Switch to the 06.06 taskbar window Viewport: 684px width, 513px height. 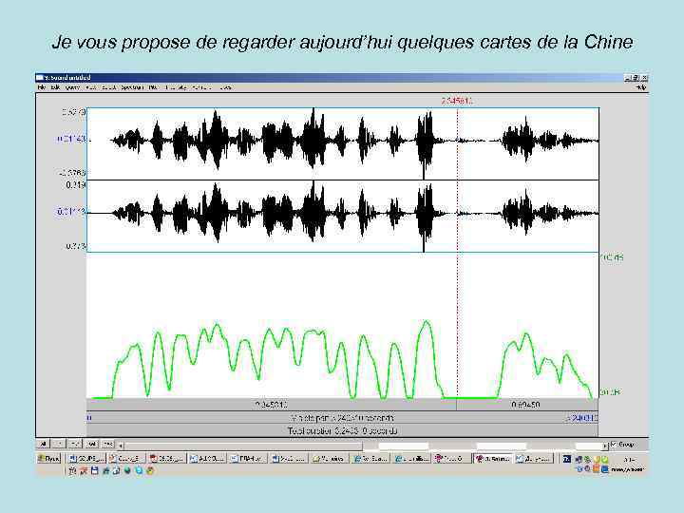(166, 459)
